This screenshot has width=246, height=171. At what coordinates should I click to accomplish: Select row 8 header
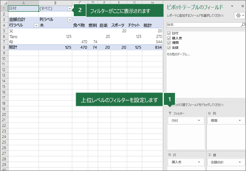coord(4,47)
